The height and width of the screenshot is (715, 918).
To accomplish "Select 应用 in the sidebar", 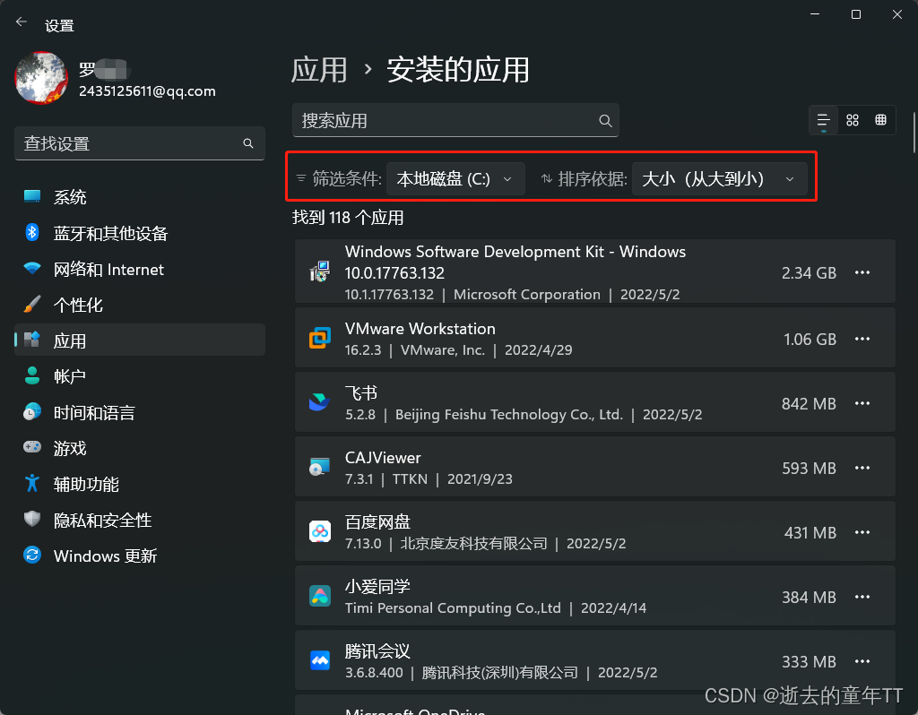I will click(139, 340).
